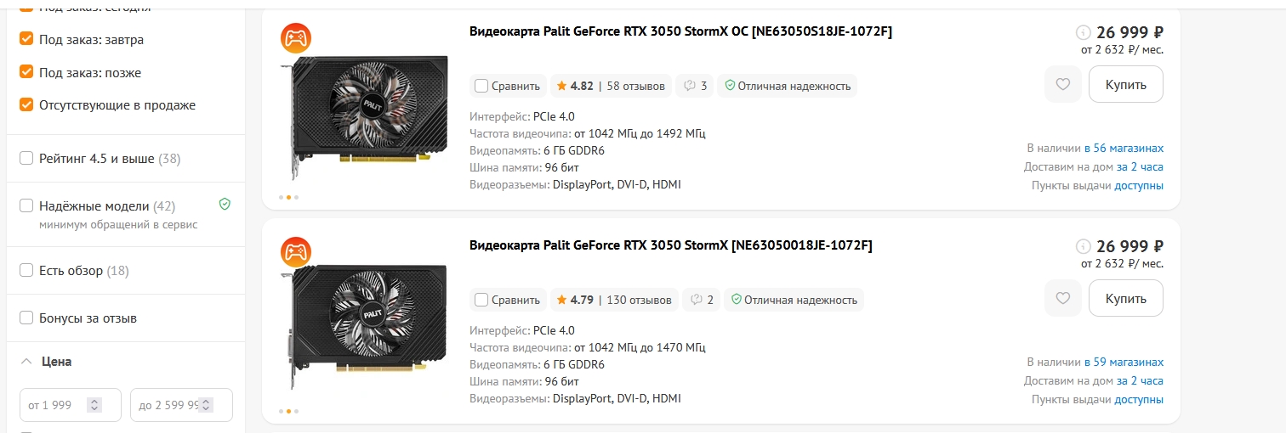Screen dimensions: 1286x433
Task: Open the comments bubble showing 3
Action: tap(695, 86)
